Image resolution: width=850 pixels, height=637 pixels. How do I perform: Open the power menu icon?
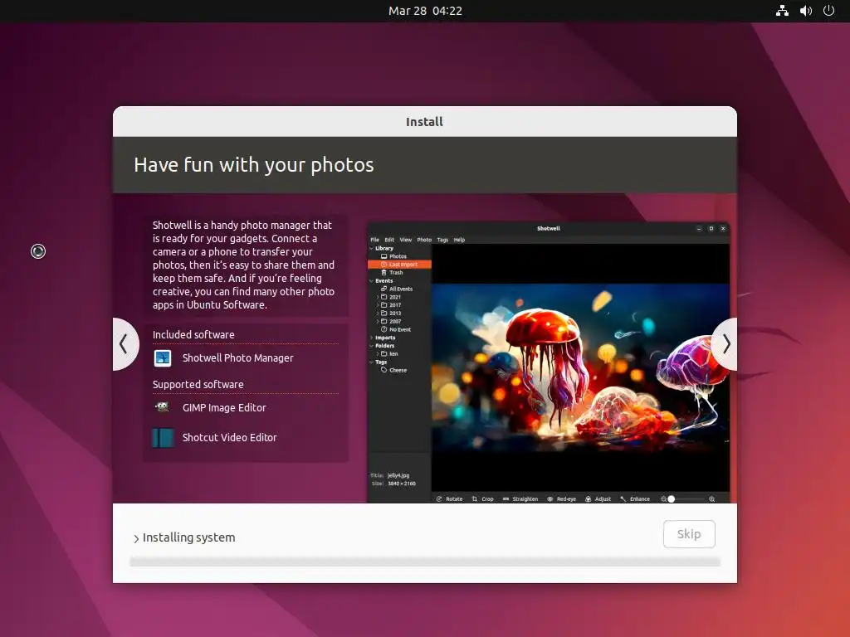pos(829,11)
